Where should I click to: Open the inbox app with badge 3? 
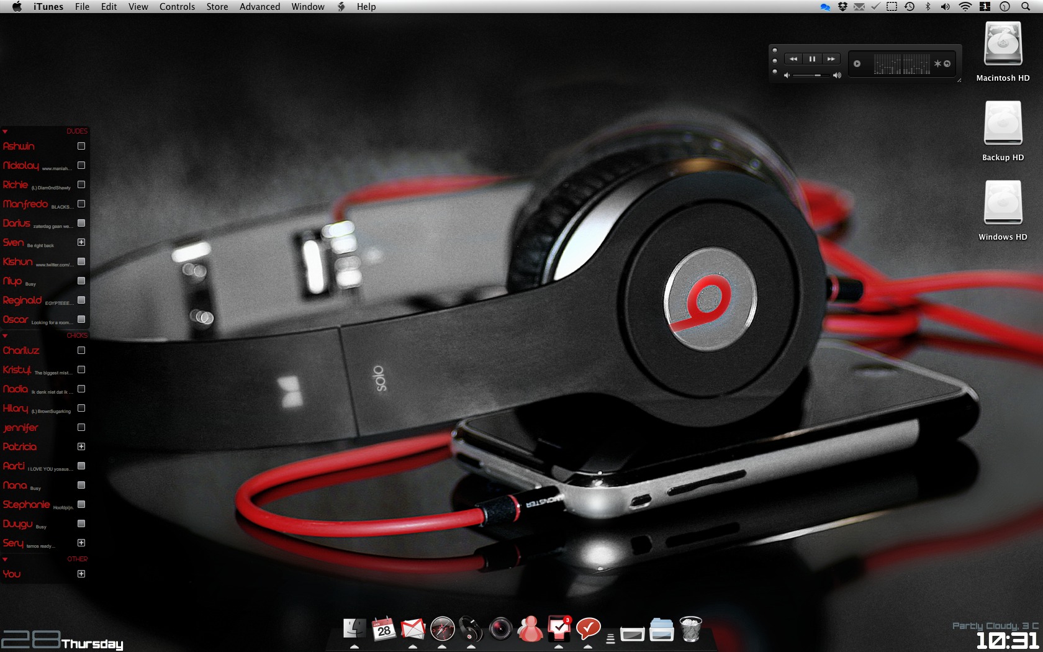click(559, 628)
